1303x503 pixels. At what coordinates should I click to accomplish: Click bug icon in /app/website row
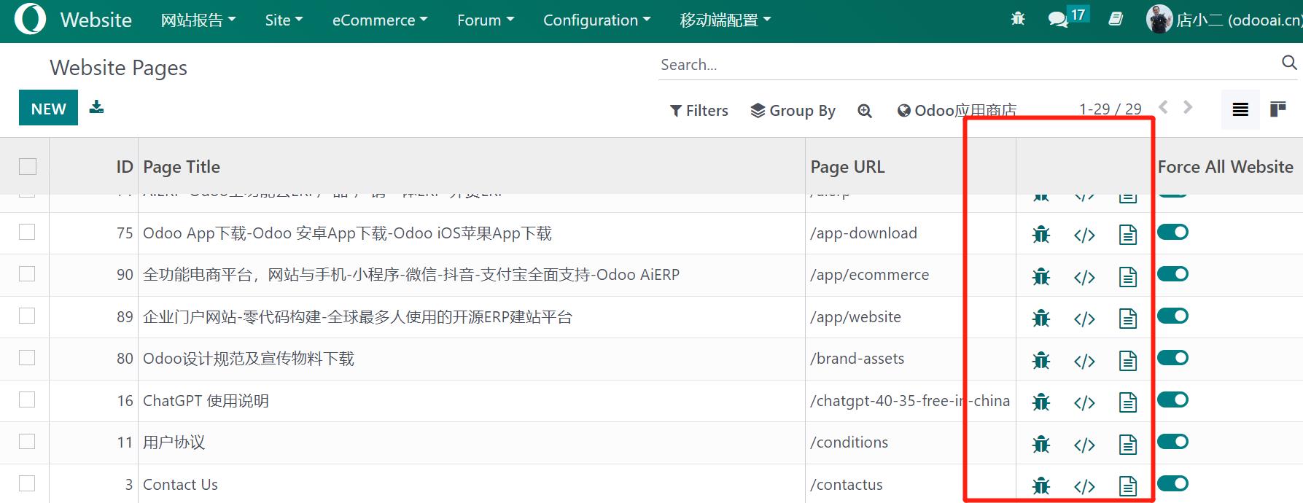1041,318
